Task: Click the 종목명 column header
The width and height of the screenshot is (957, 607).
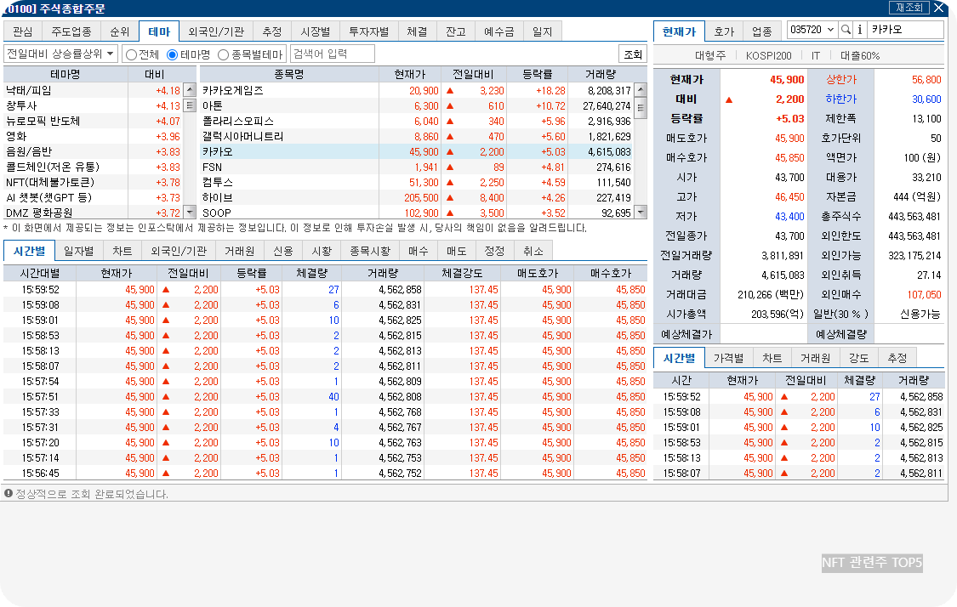Action: click(x=288, y=74)
